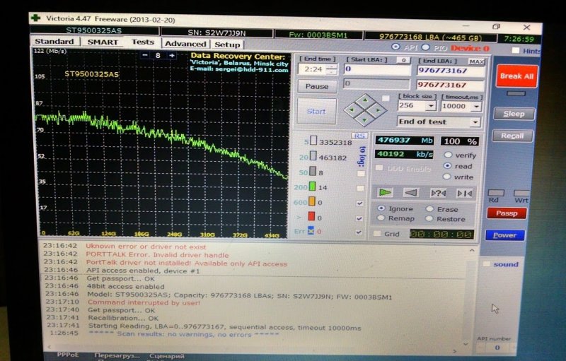This screenshot has height=361, width=566.
Task: Open the End of test dropdown
Action: coord(476,122)
